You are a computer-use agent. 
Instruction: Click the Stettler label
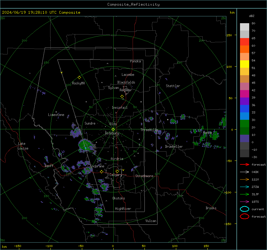click(x=173, y=86)
